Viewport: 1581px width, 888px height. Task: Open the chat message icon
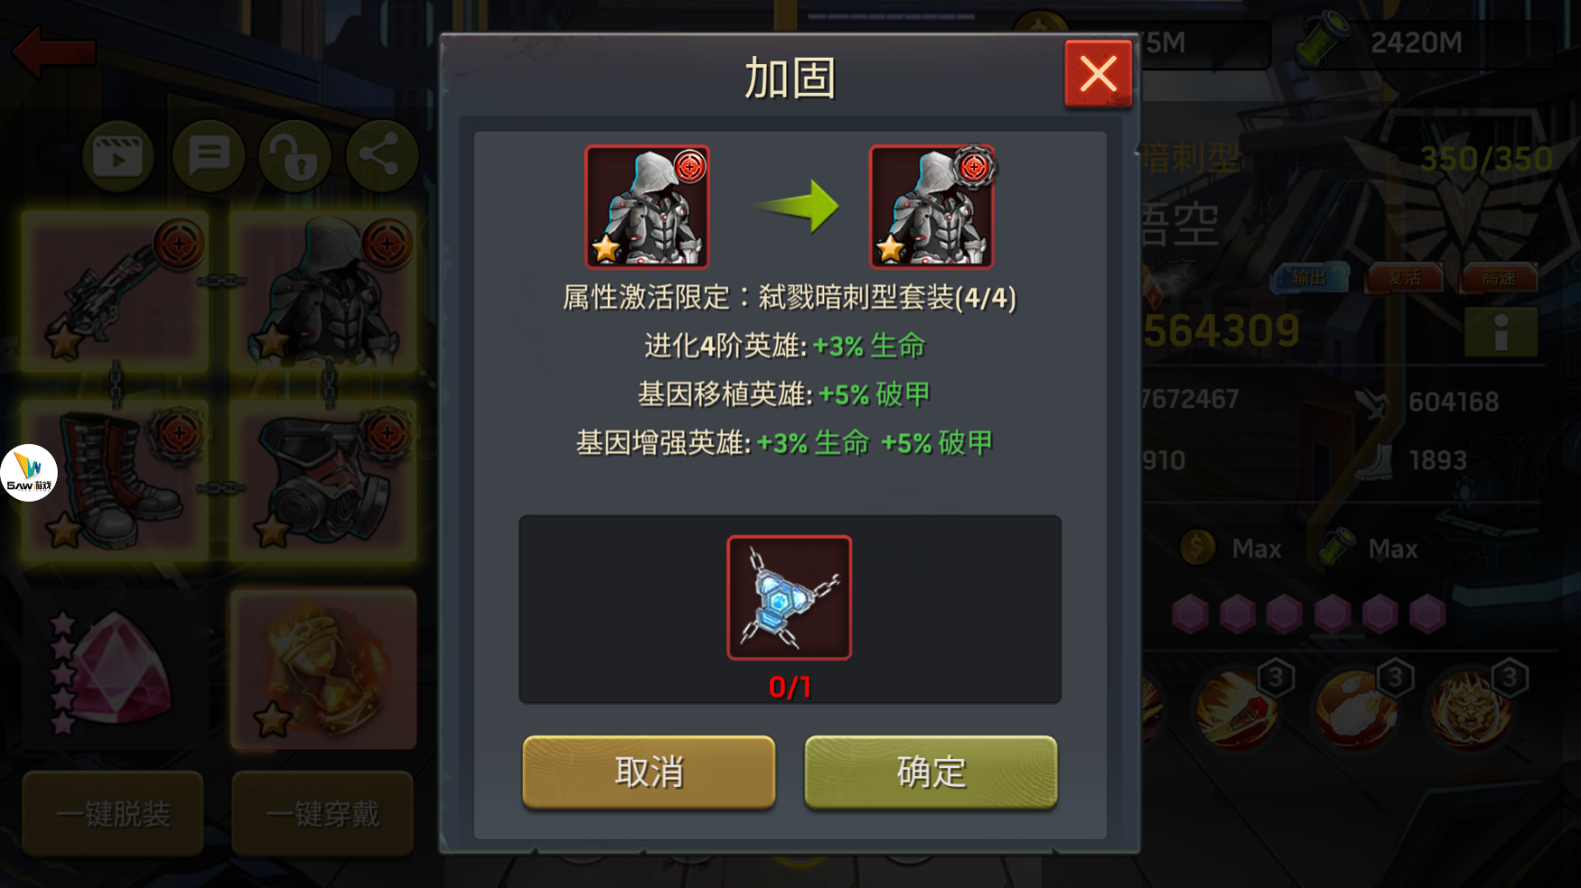209,157
